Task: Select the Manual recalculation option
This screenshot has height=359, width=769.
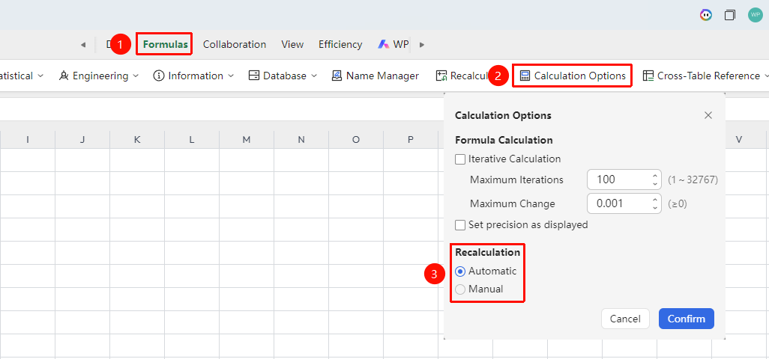Action: tap(460, 289)
